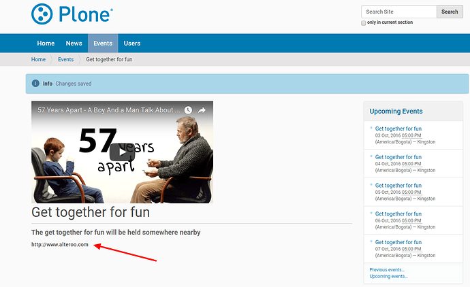Open the 07 Oct Get together for fun event
The image size is (470, 287).
pos(398,242)
